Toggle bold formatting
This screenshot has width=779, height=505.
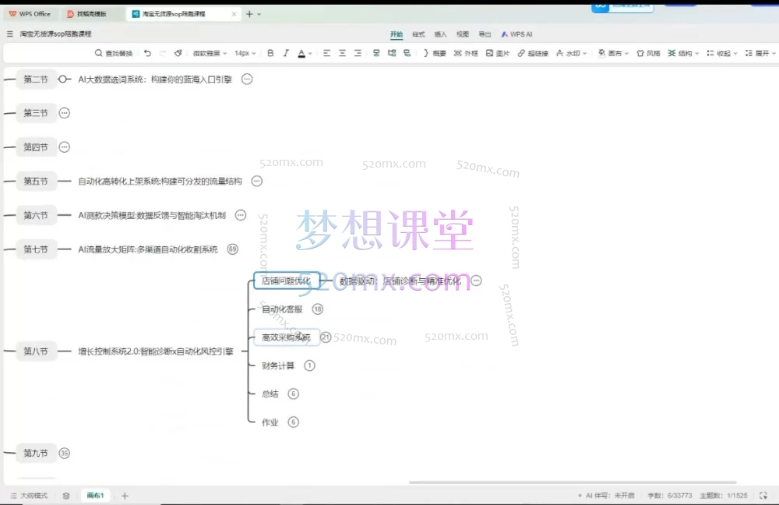(x=270, y=53)
